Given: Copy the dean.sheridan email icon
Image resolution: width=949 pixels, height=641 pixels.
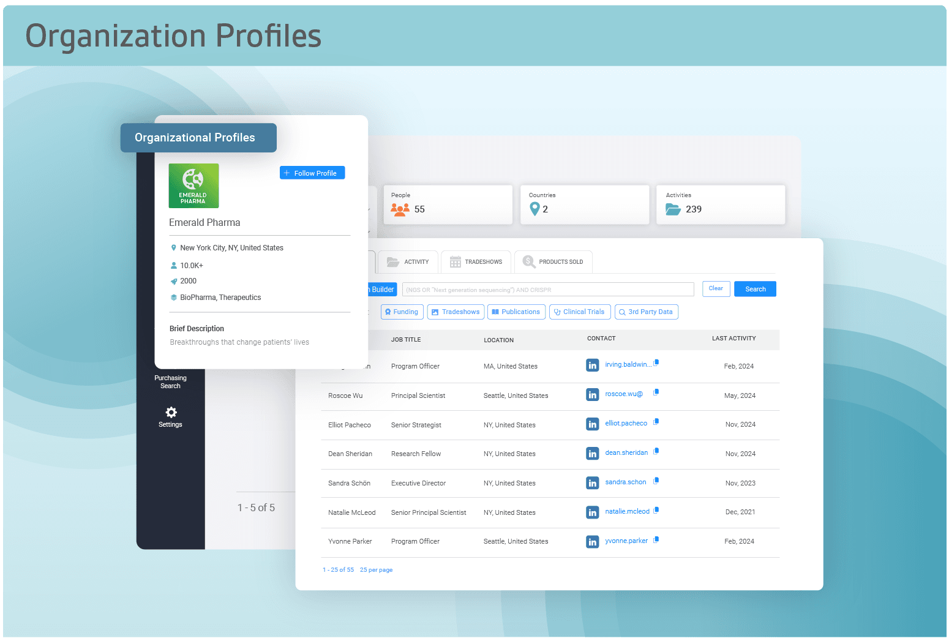Looking at the screenshot, I should click(x=656, y=451).
